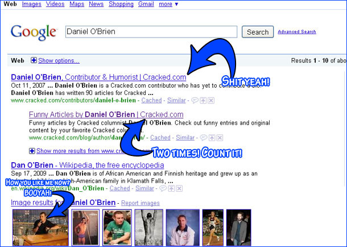This screenshot has height=247, width=347.
Task: Click the Search button
Action: point(258,32)
